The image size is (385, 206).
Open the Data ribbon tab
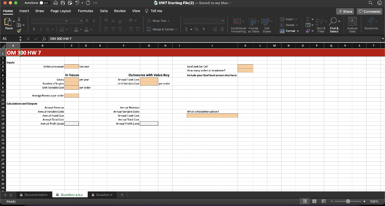(104, 11)
